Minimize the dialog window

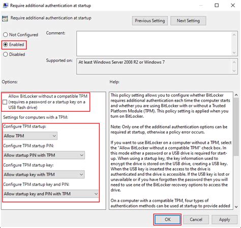point(201,6)
